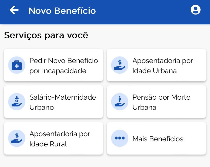The image size is (210, 167).
Task: Click the three-dots Mais Benefícios icon
Action: tap(120, 138)
